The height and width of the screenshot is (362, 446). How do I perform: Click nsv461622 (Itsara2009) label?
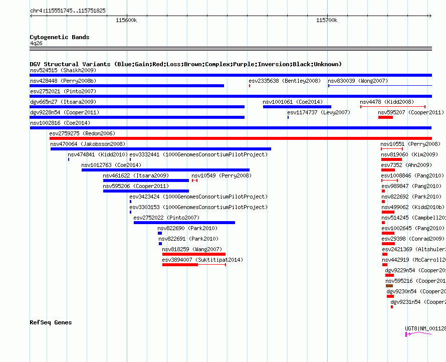136,175
